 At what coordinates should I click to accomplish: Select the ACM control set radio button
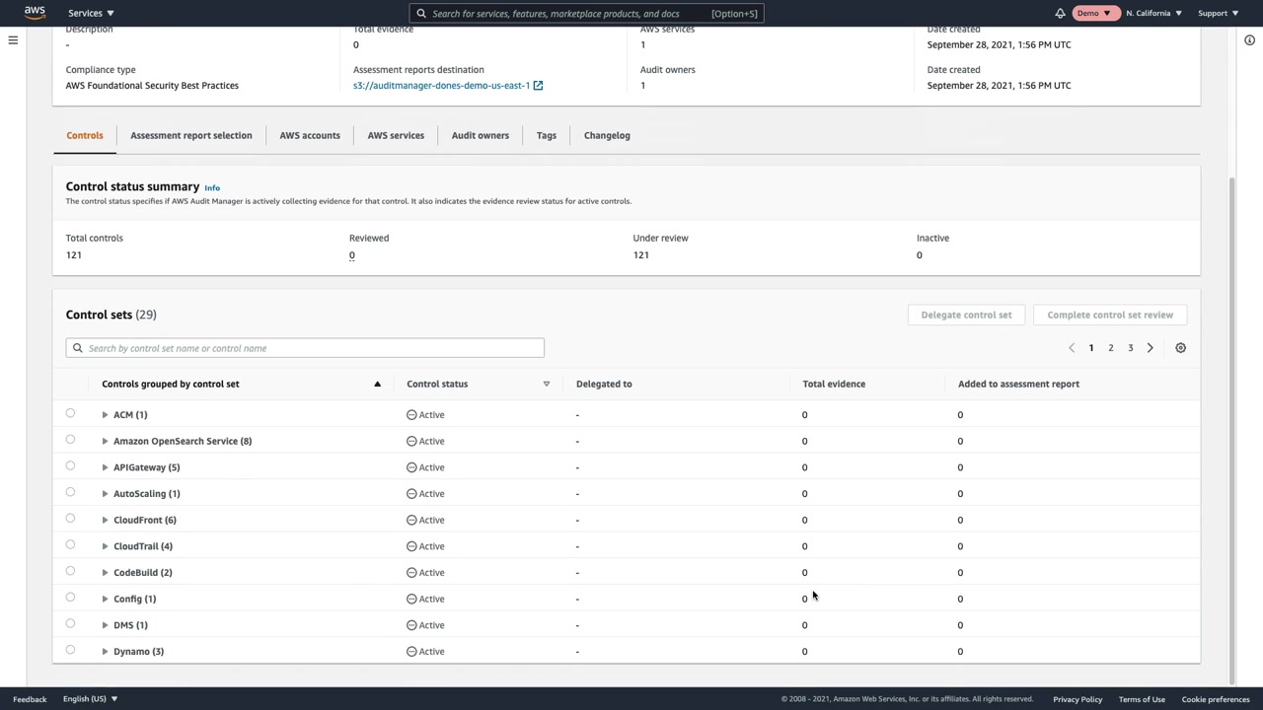tap(70, 414)
